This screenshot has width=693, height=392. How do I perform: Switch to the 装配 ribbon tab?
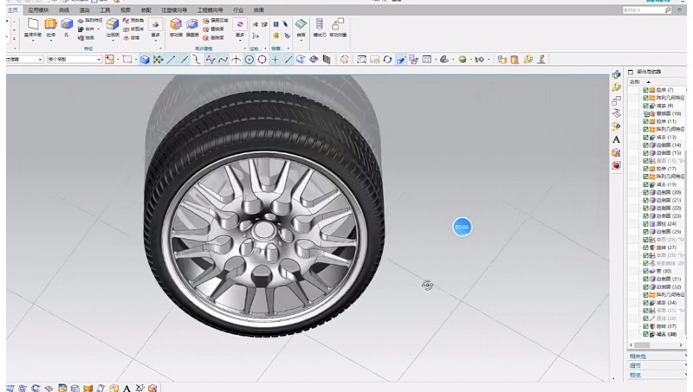(x=146, y=10)
